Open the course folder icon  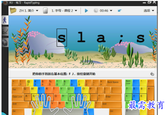[x=13, y=11]
